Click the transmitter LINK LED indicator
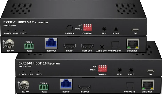This screenshot has height=96, width=165. pyautogui.click(x=16, y=31)
